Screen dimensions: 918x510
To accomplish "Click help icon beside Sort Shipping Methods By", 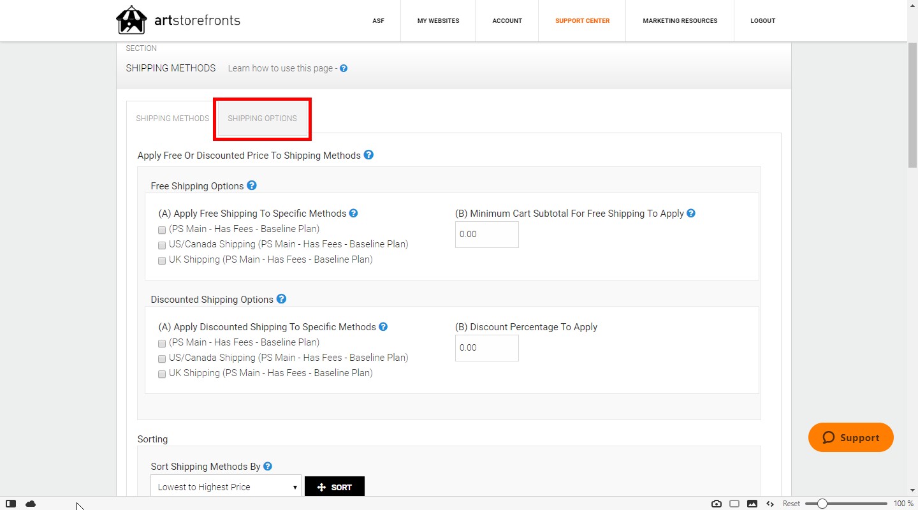I will click(268, 467).
